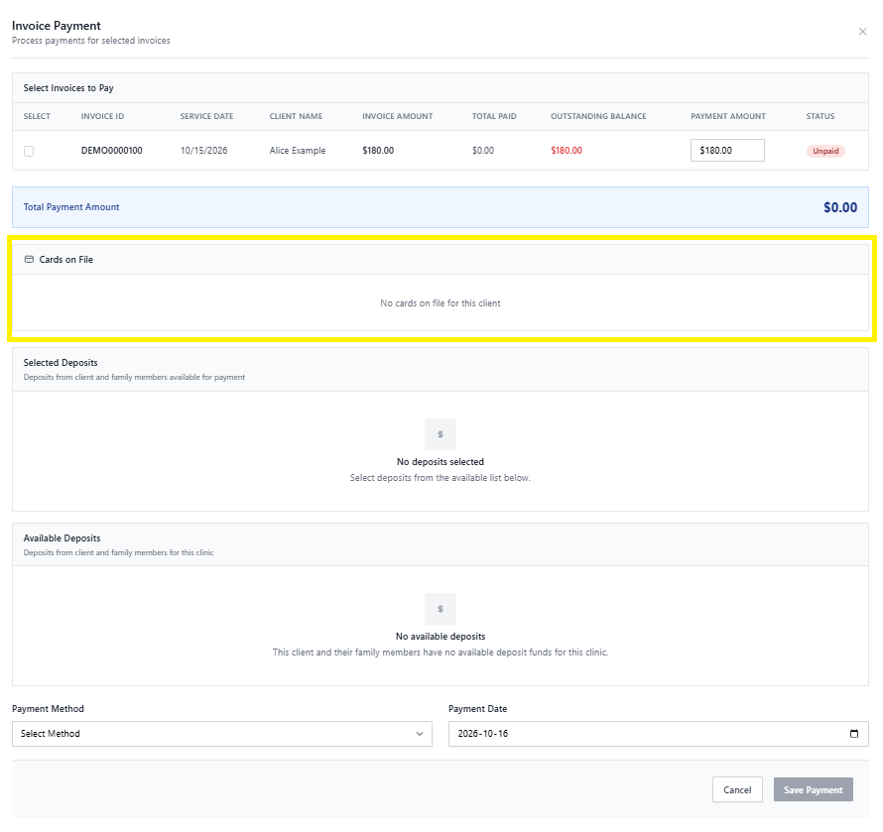
Task: Click the OUTSTANDING BALANCE column header
Action: [598, 117]
